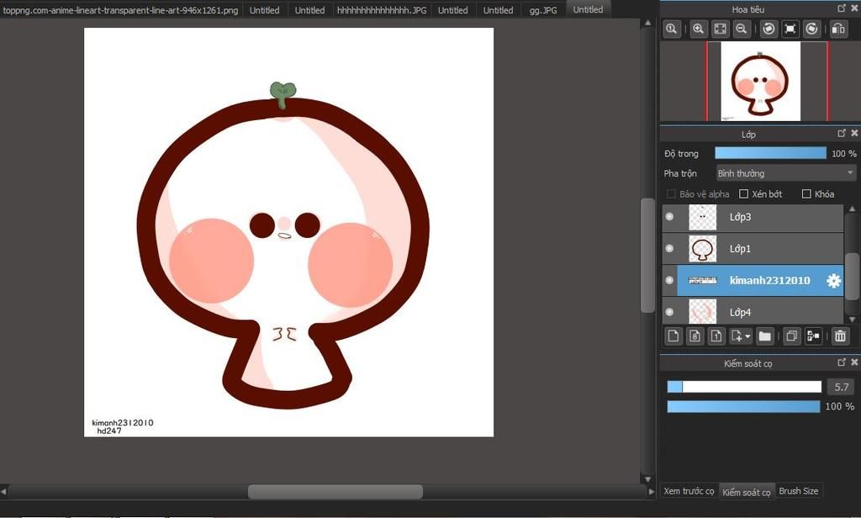Enable the Xén bớt checkbox
Image resolution: width=861 pixels, height=518 pixels.
[744, 194]
